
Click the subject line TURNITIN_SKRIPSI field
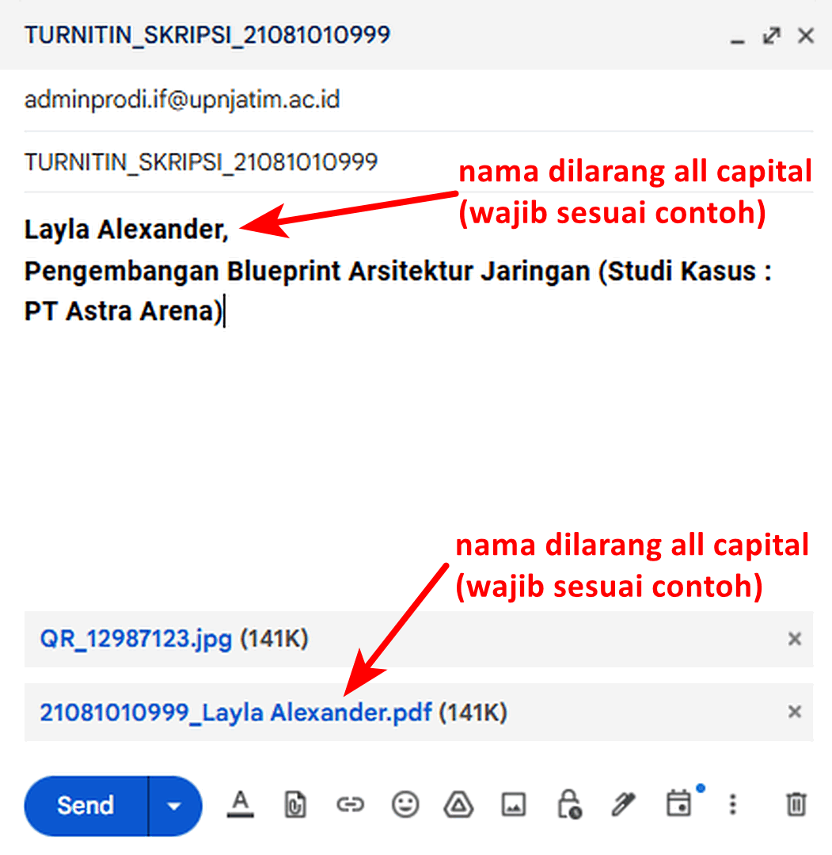[419, 162]
